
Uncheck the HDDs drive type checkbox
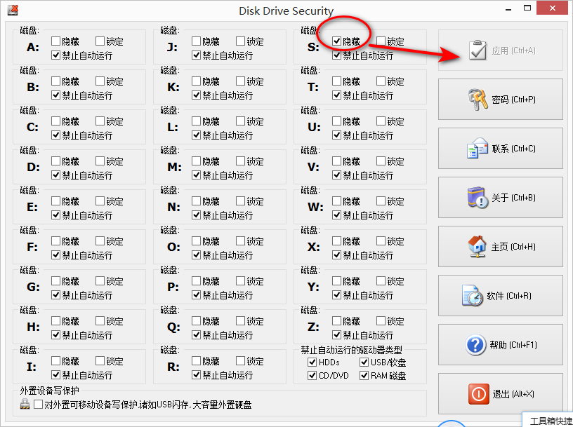tap(312, 362)
